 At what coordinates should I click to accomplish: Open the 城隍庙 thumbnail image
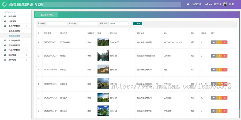click(x=103, y=55)
